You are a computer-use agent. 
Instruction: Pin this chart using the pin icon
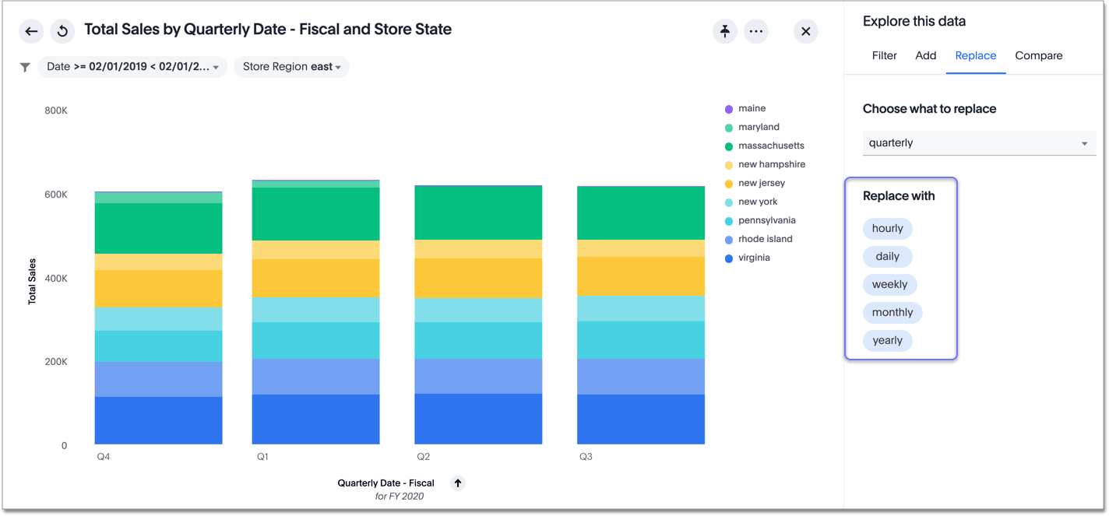tap(725, 31)
